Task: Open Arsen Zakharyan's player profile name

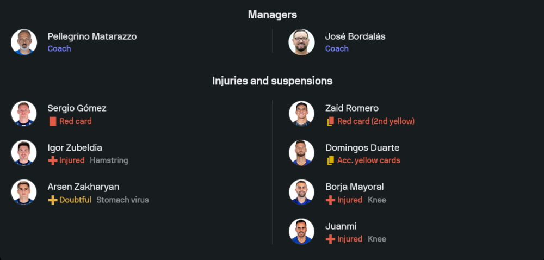Action: tap(83, 187)
